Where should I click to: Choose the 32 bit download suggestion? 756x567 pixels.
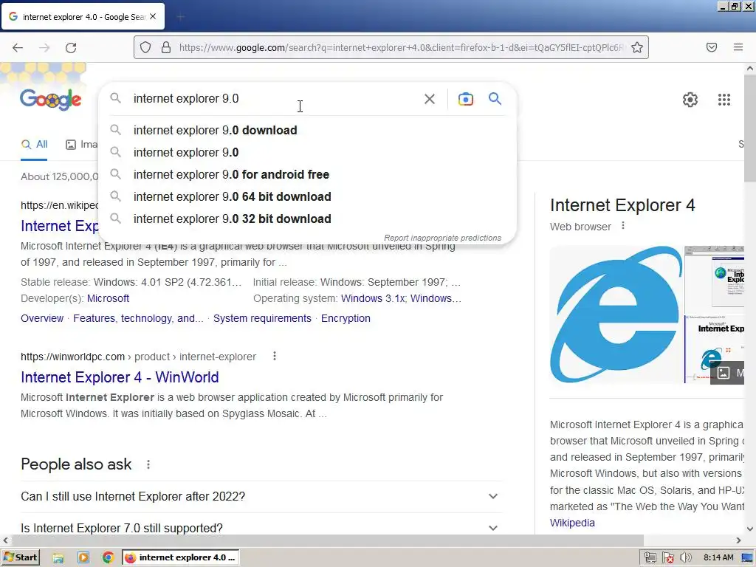[x=307, y=219]
